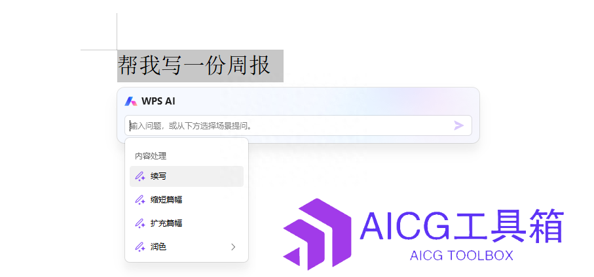Click the WPS AI title label

pyautogui.click(x=158, y=101)
